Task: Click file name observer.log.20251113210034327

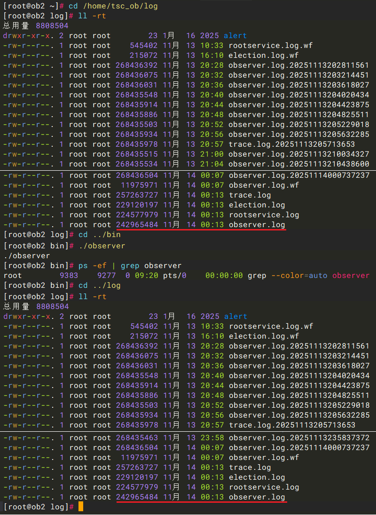Action: [x=299, y=154]
